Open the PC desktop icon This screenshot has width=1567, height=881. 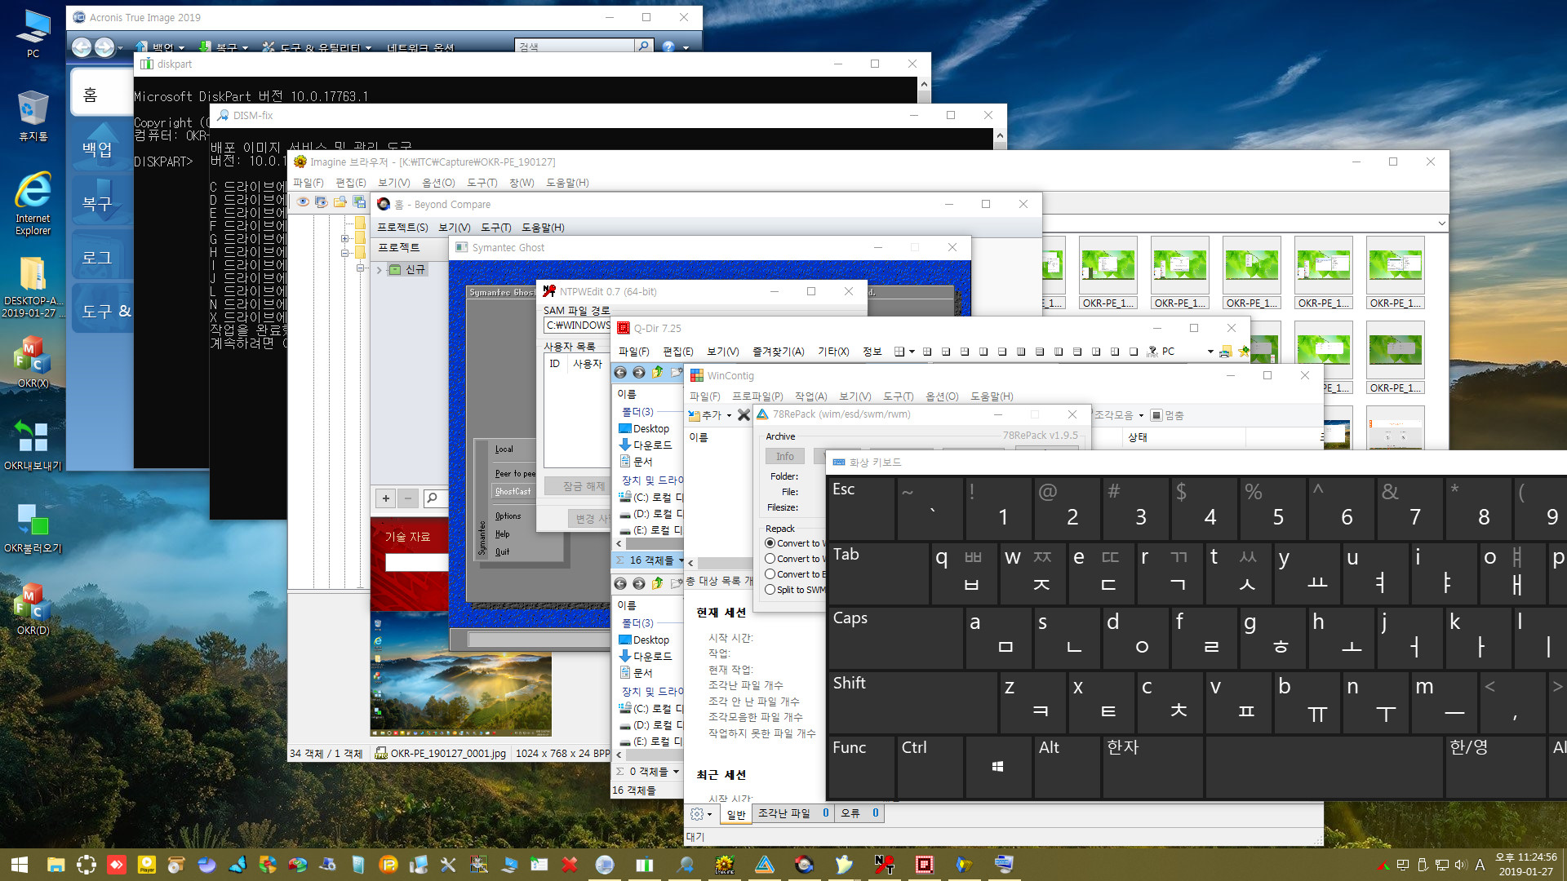pos(33,33)
